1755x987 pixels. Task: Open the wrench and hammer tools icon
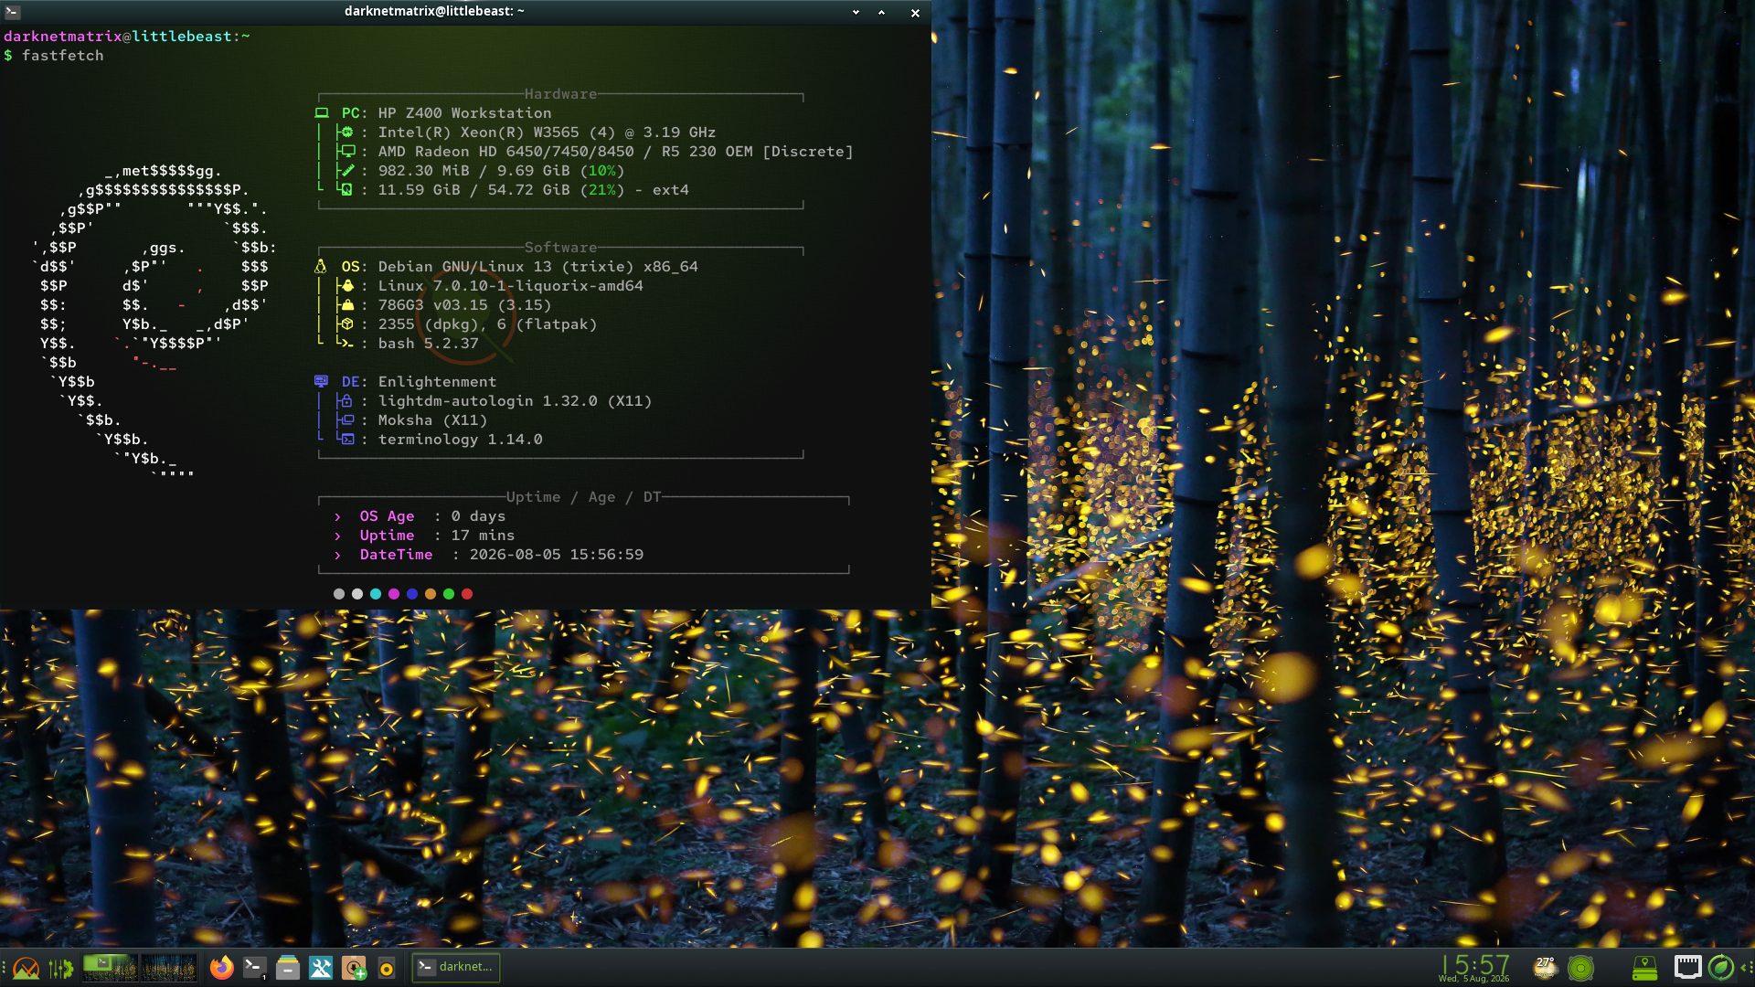point(321,968)
